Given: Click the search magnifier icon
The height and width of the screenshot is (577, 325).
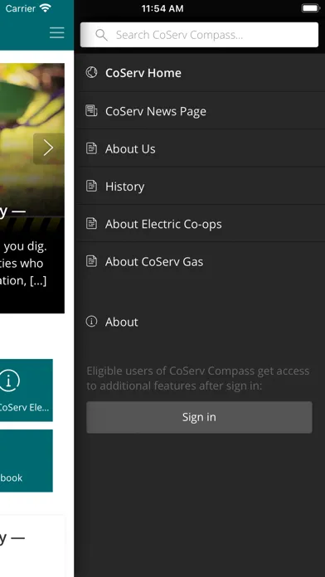Looking at the screenshot, I should (x=101, y=35).
